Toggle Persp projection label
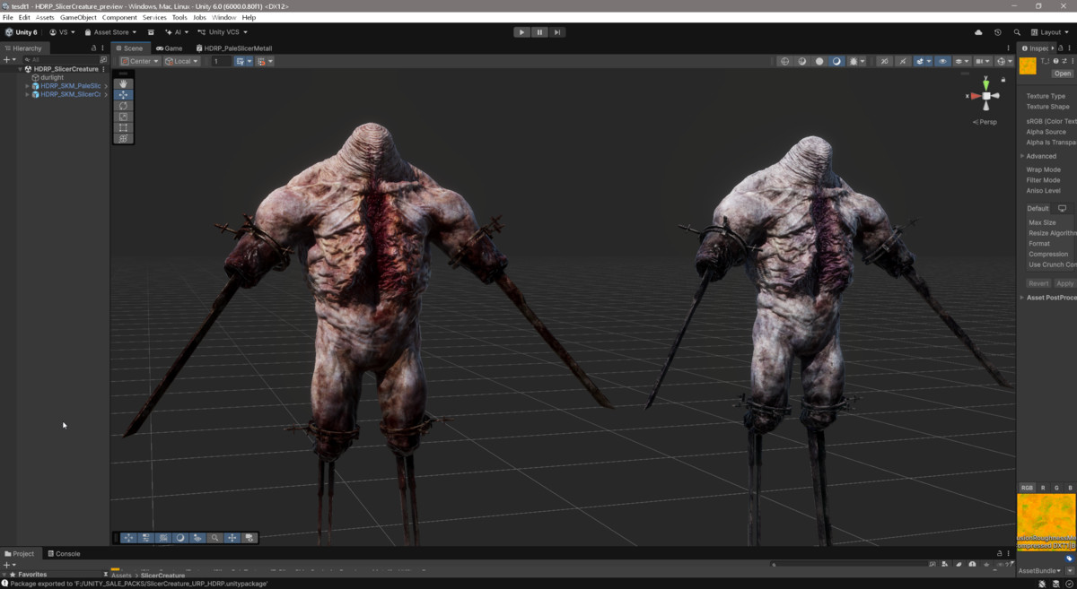 tap(985, 122)
